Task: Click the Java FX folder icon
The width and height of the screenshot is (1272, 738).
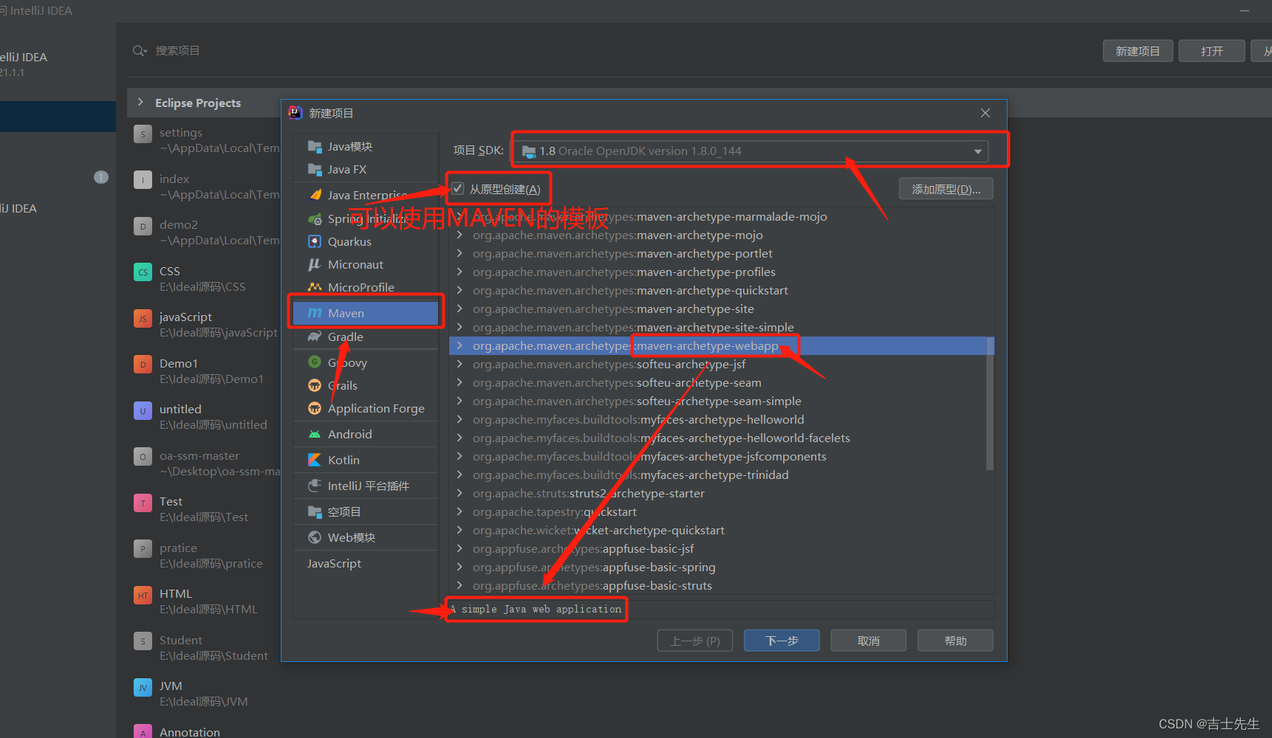Action: pos(315,169)
